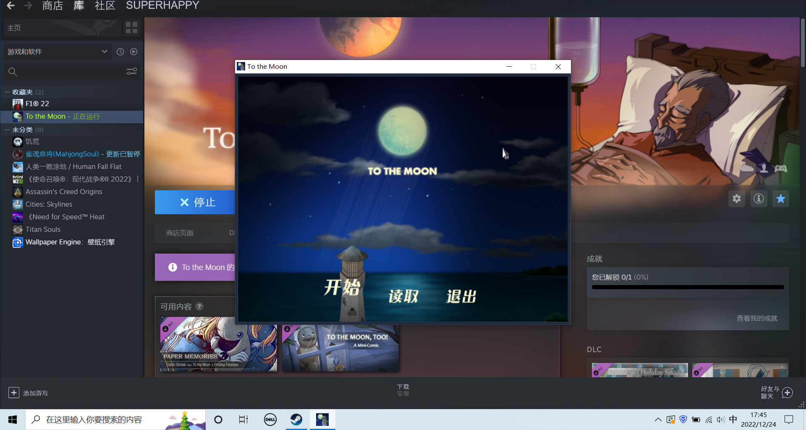Screen dimensions: 806x430
Task: Click 开始 in To the Moon window
Action: (342, 288)
